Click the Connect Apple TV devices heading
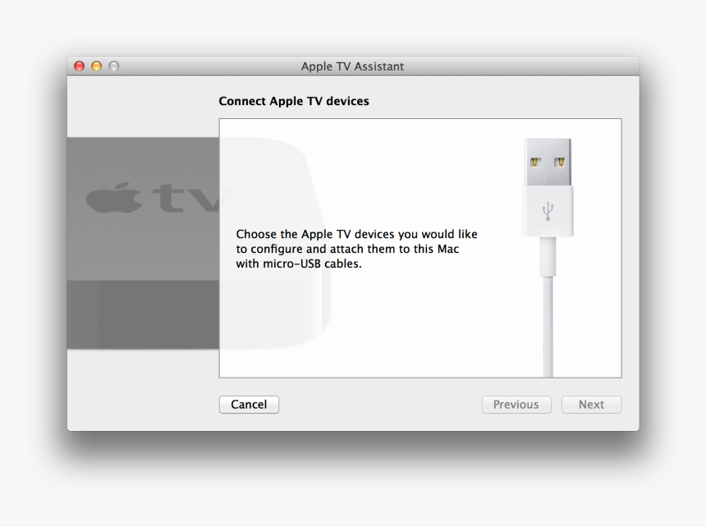The height and width of the screenshot is (527, 706). tap(294, 101)
